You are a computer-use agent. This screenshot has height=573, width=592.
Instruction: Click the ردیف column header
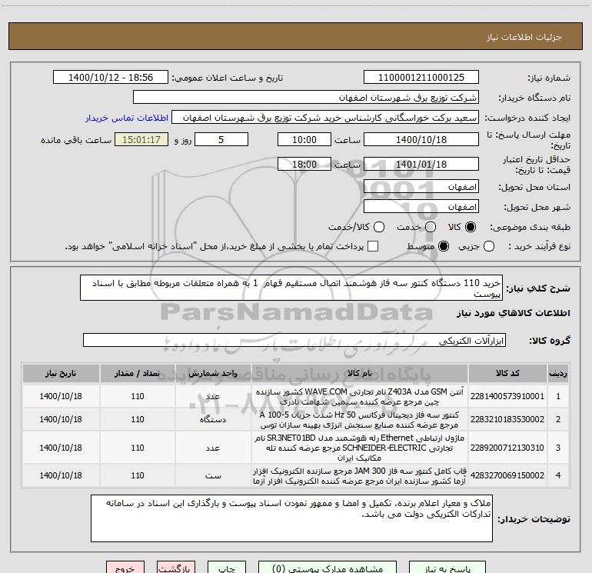(x=558, y=373)
